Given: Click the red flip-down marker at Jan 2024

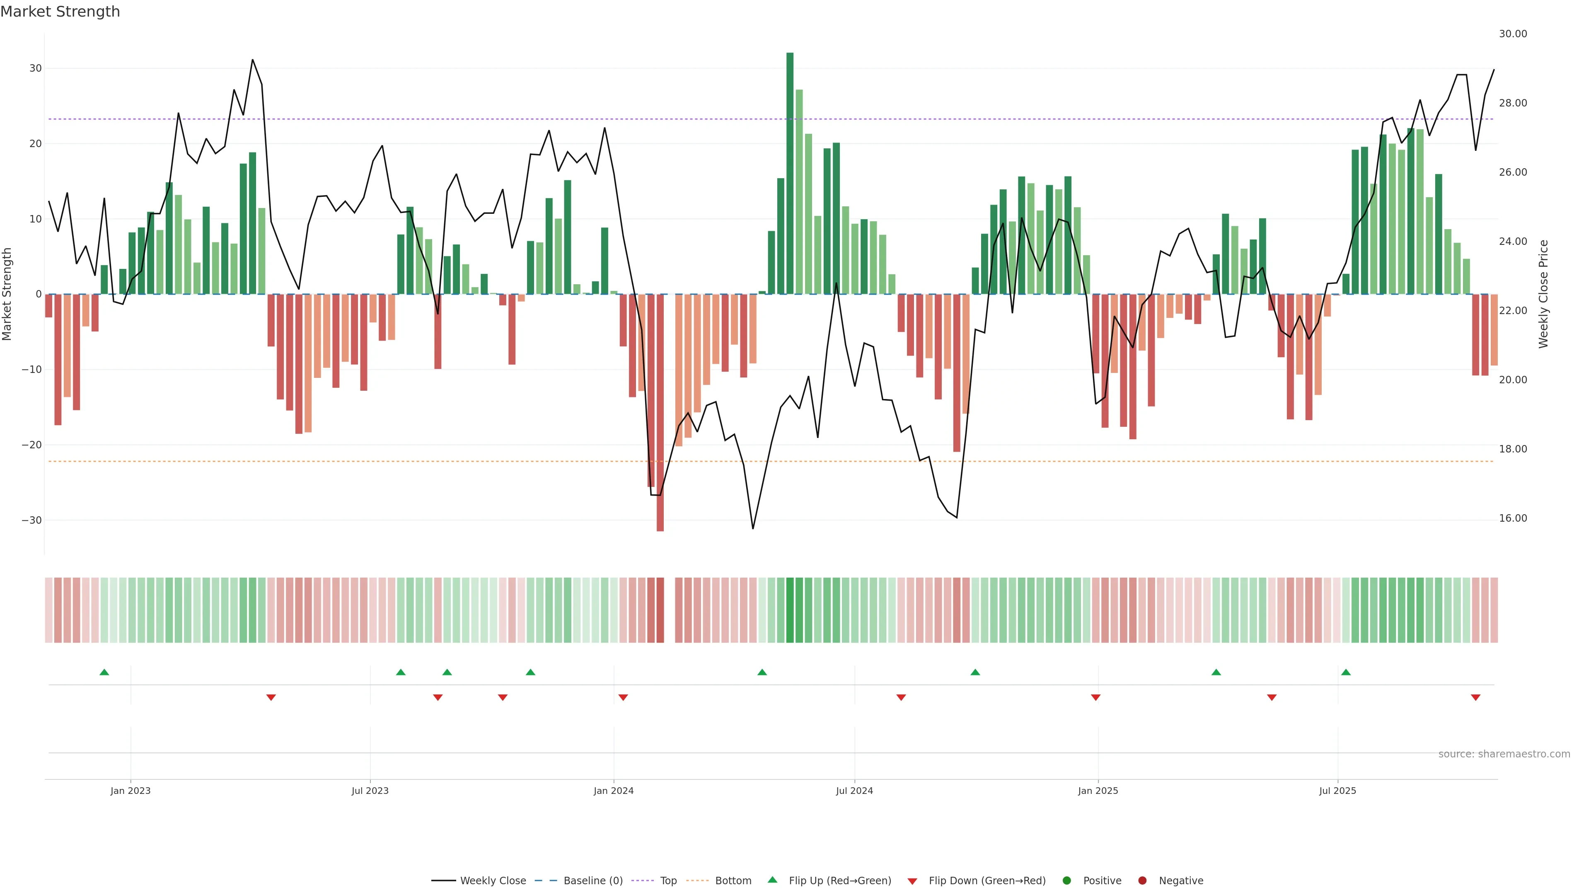Looking at the screenshot, I should click(623, 697).
